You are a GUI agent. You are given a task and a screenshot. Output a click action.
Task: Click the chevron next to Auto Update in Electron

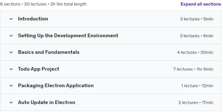coord(11,102)
